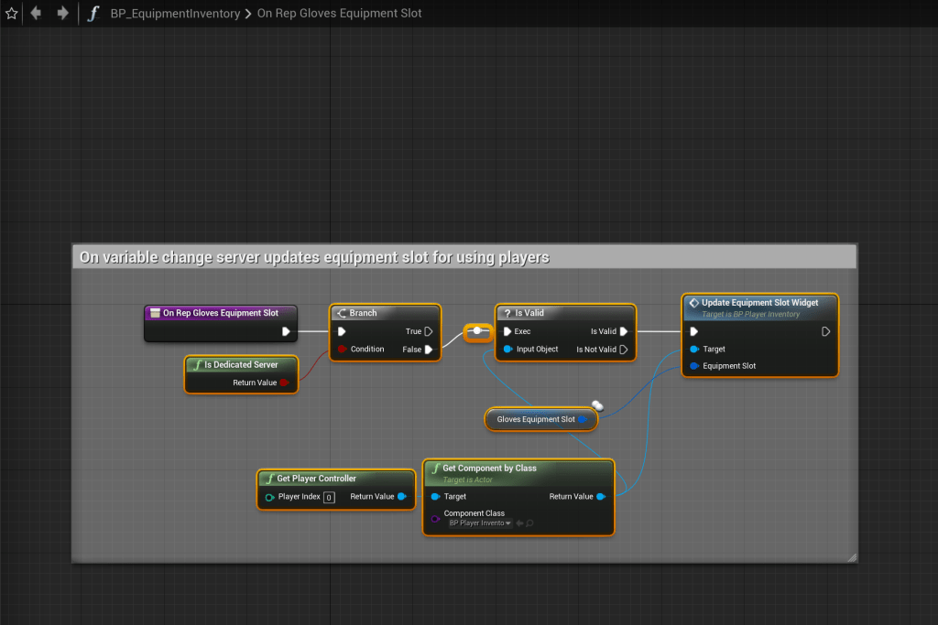
Task: Open BP_EquipmentInventory in the breadcrumb
Action: click(x=175, y=14)
